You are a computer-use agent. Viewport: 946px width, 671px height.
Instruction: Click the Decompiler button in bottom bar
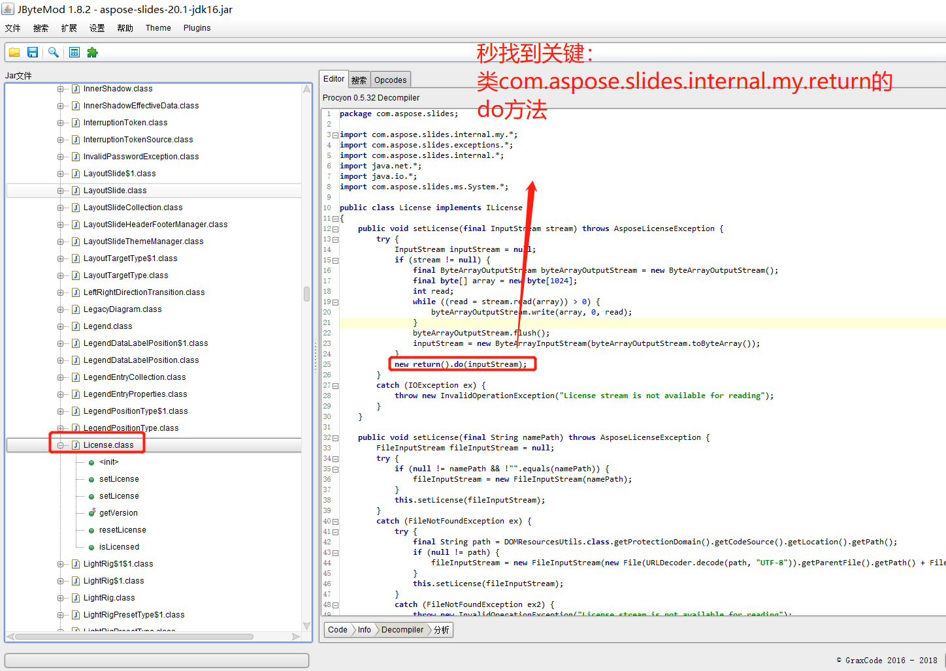point(402,630)
